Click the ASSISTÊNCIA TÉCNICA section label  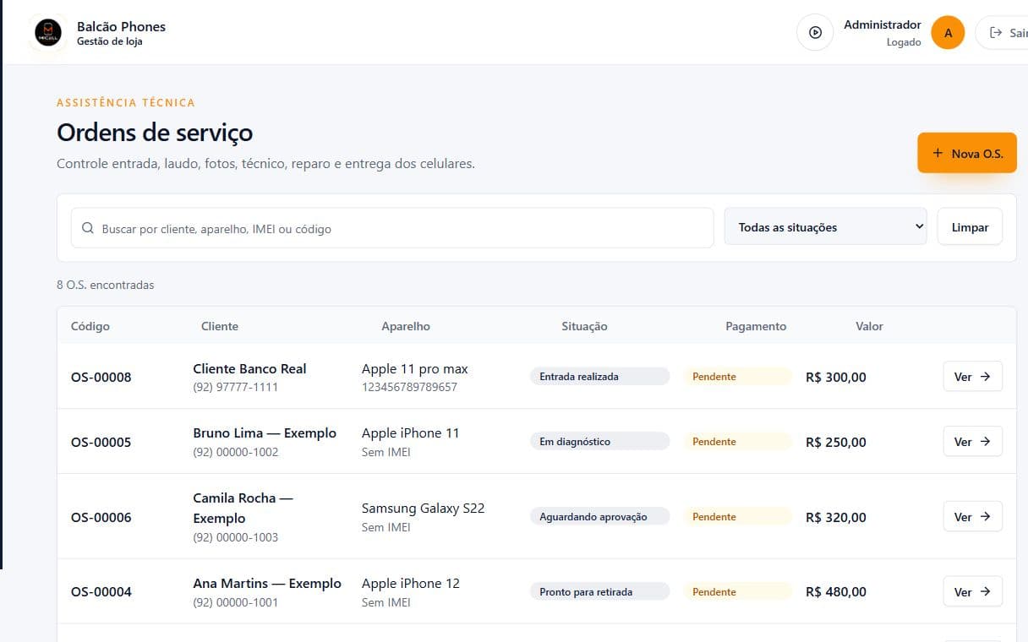point(126,102)
